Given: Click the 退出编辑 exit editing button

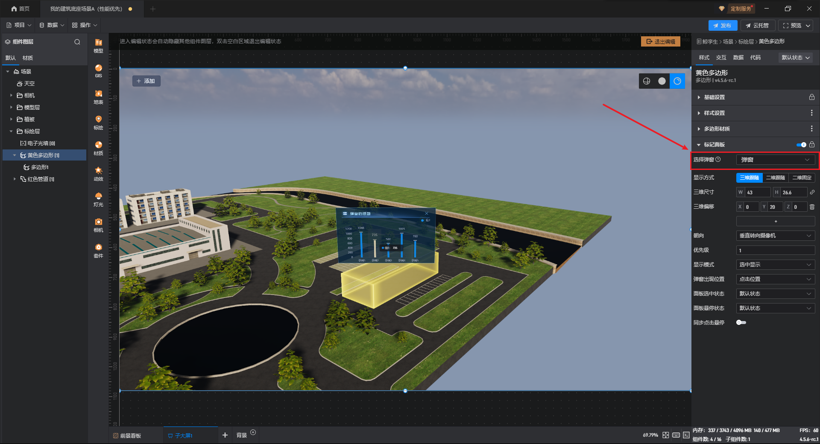Looking at the screenshot, I should [x=660, y=41].
